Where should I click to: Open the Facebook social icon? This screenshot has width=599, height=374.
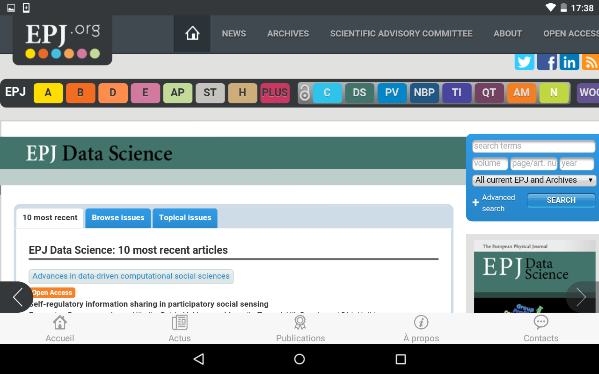click(547, 62)
